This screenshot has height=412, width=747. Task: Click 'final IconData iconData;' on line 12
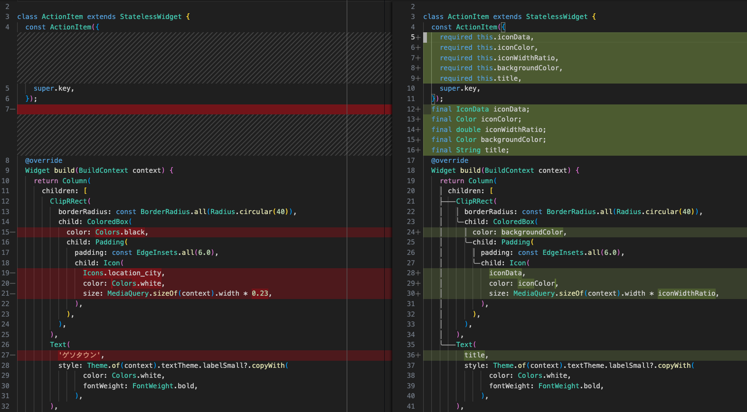click(x=480, y=109)
